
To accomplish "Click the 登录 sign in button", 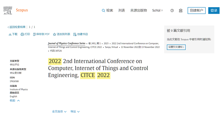I will point(214,10).
